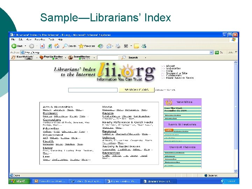Open the Advanced Search link

tap(165, 90)
